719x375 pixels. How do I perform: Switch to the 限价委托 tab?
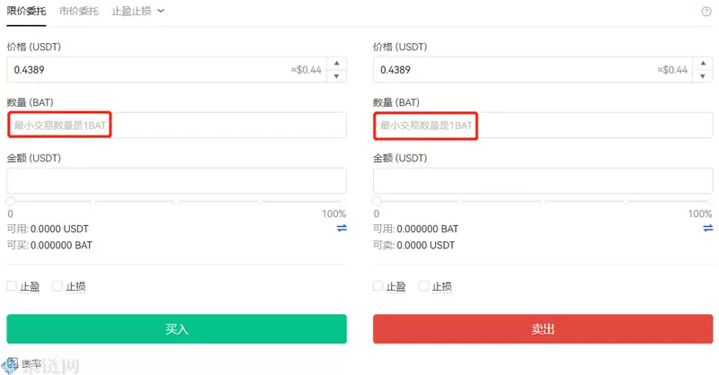pos(26,11)
